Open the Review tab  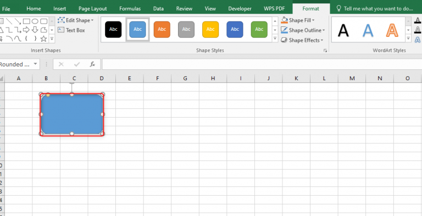[x=184, y=9]
